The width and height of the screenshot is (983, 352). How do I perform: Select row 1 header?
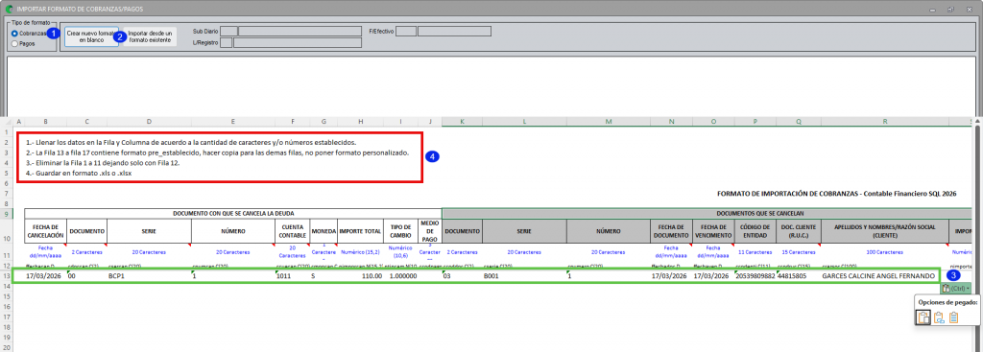tap(6, 132)
